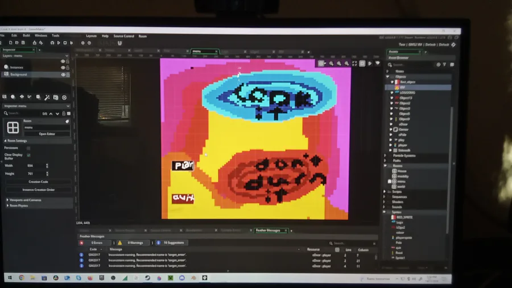Screen dimensions: 512x288
Task: Click the Open Project toolbar icon
Action: pos(16,43)
